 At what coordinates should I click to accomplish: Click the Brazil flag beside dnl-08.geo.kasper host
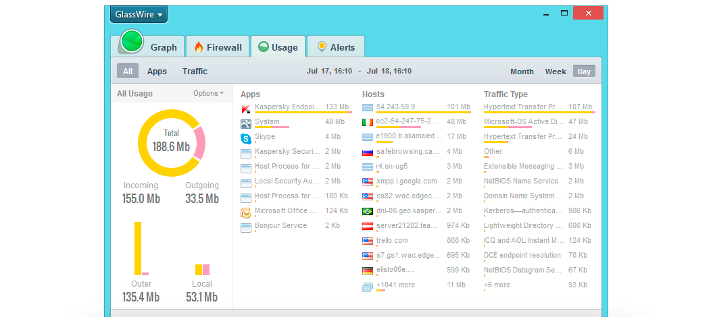(368, 211)
